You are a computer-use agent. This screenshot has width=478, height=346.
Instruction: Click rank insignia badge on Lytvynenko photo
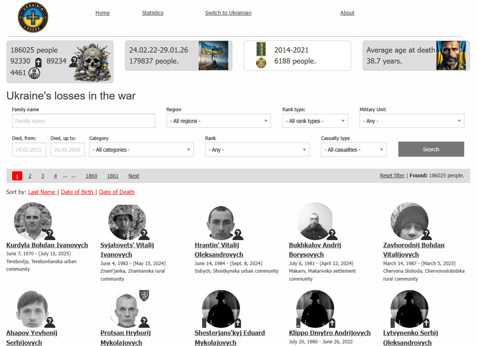(x=393, y=323)
